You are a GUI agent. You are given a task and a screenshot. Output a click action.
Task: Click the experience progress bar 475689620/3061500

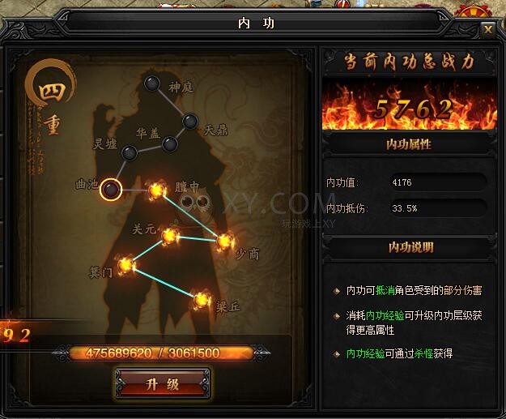(x=161, y=353)
